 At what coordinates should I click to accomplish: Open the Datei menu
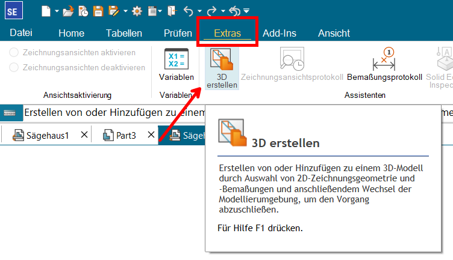(x=21, y=33)
